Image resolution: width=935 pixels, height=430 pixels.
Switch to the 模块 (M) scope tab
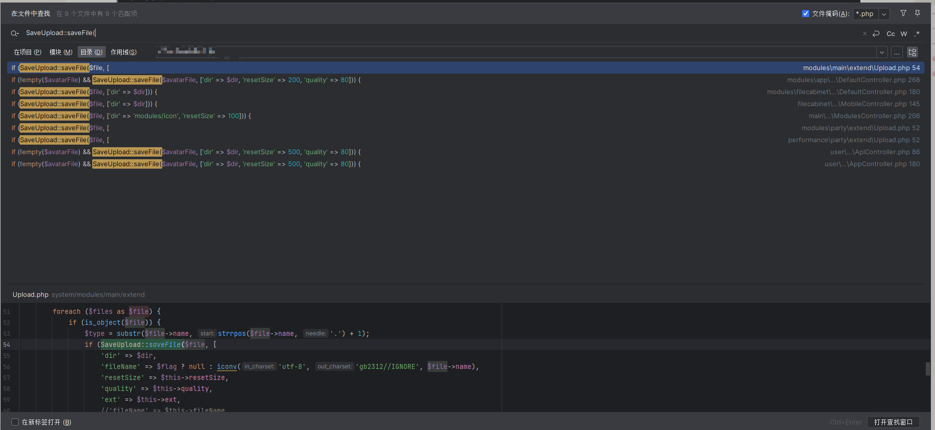coord(61,52)
